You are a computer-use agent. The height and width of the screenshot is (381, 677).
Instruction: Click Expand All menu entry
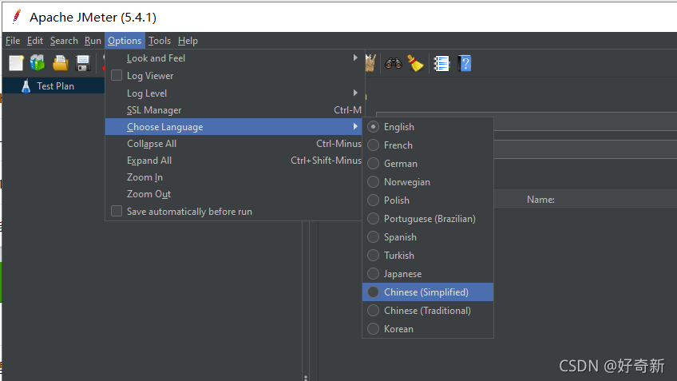coord(234,161)
